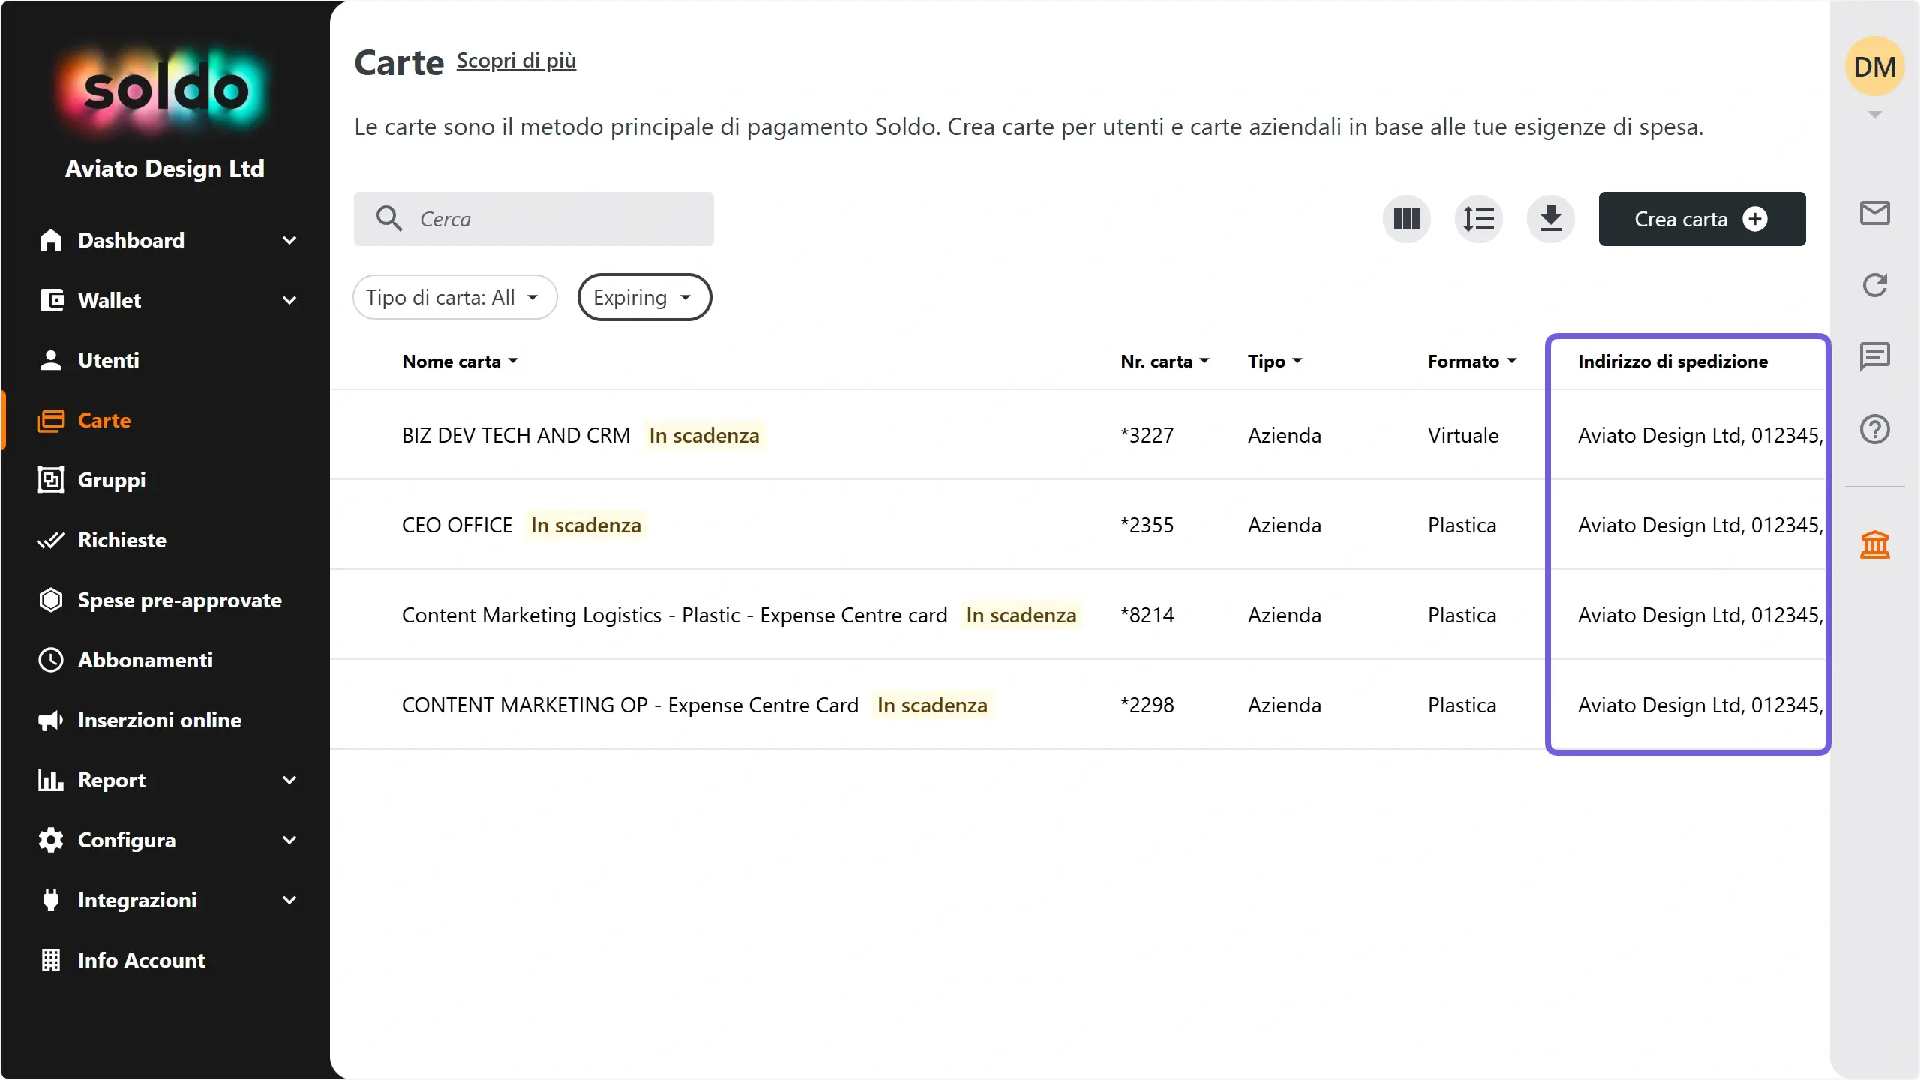Click the search magnifier icon

389,218
